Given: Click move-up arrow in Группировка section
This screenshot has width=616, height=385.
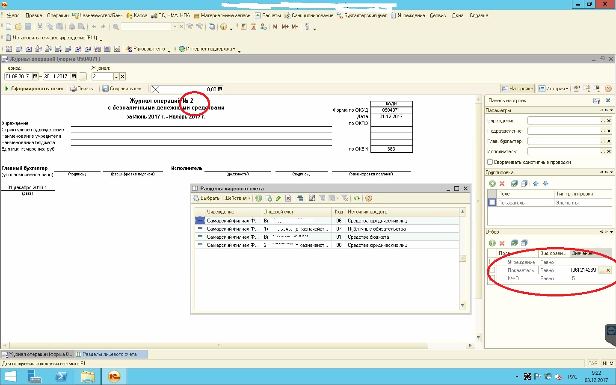Looking at the screenshot, I should point(536,184).
